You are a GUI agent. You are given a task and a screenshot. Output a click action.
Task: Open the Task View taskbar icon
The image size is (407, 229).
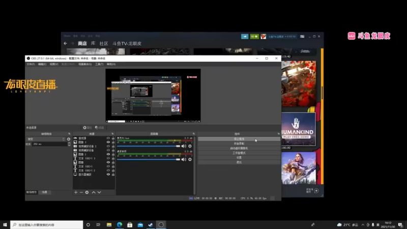[98, 225]
